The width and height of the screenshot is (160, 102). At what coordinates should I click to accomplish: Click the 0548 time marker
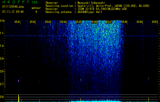(x=124, y=22)
